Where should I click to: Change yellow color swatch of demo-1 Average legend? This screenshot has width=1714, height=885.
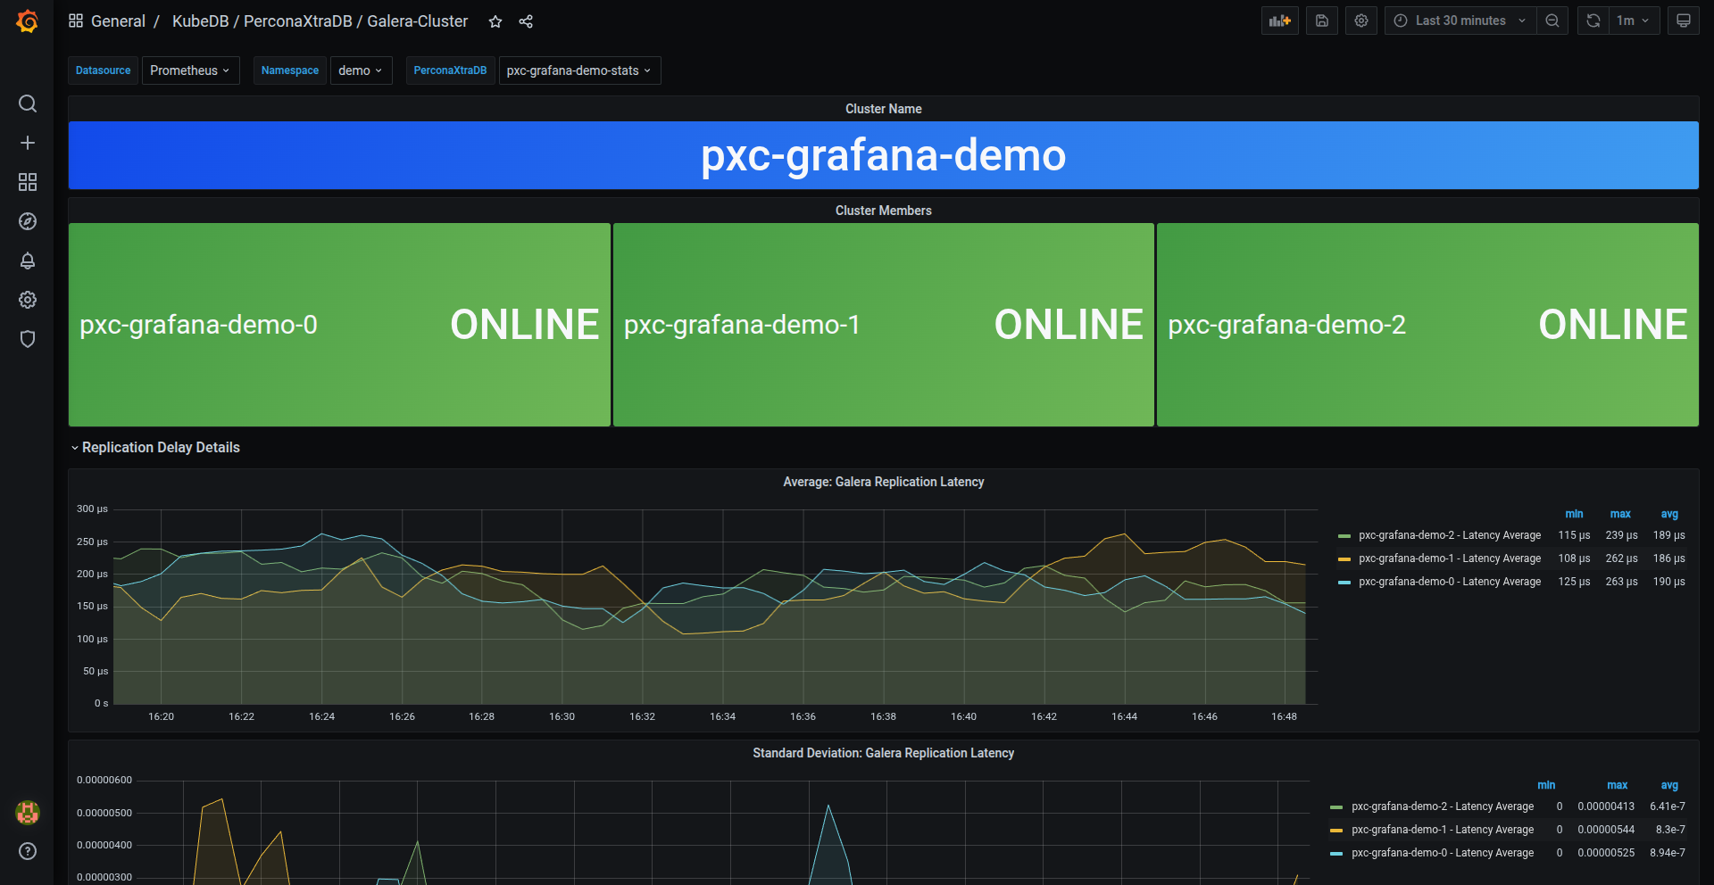[1344, 559]
